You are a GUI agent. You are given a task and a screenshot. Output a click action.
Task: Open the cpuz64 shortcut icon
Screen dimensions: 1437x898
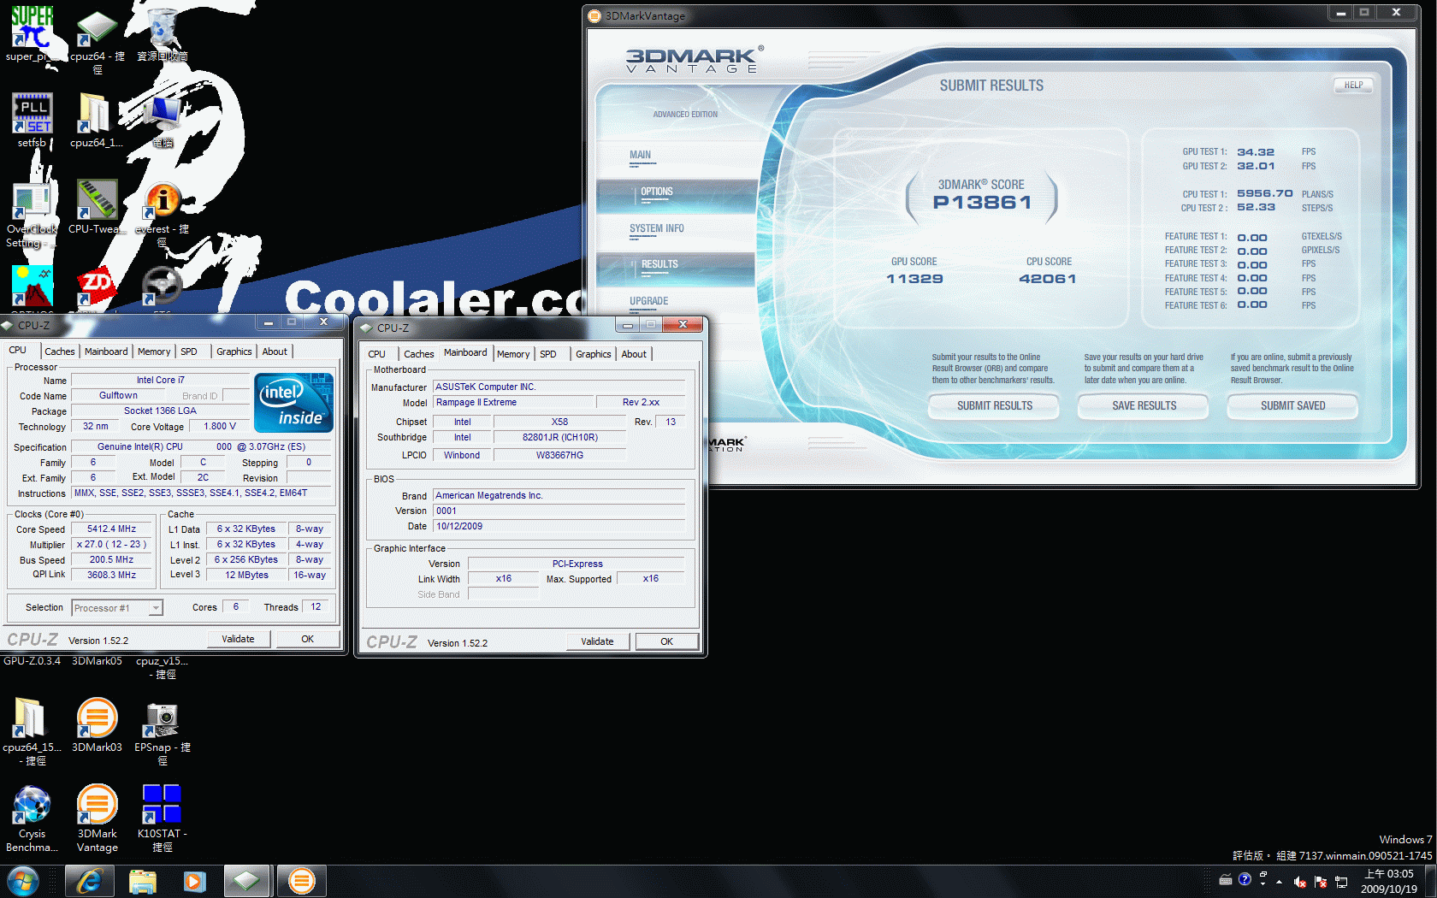97,40
